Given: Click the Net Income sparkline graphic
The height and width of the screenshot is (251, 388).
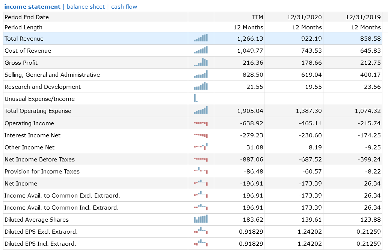Looking at the screenshot, I should [x=201, y=183].
